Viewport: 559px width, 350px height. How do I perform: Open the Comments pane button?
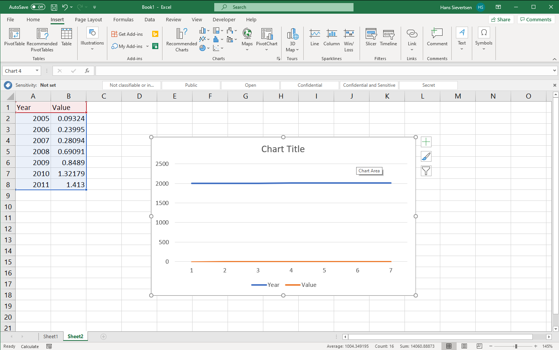pos(536,19)
